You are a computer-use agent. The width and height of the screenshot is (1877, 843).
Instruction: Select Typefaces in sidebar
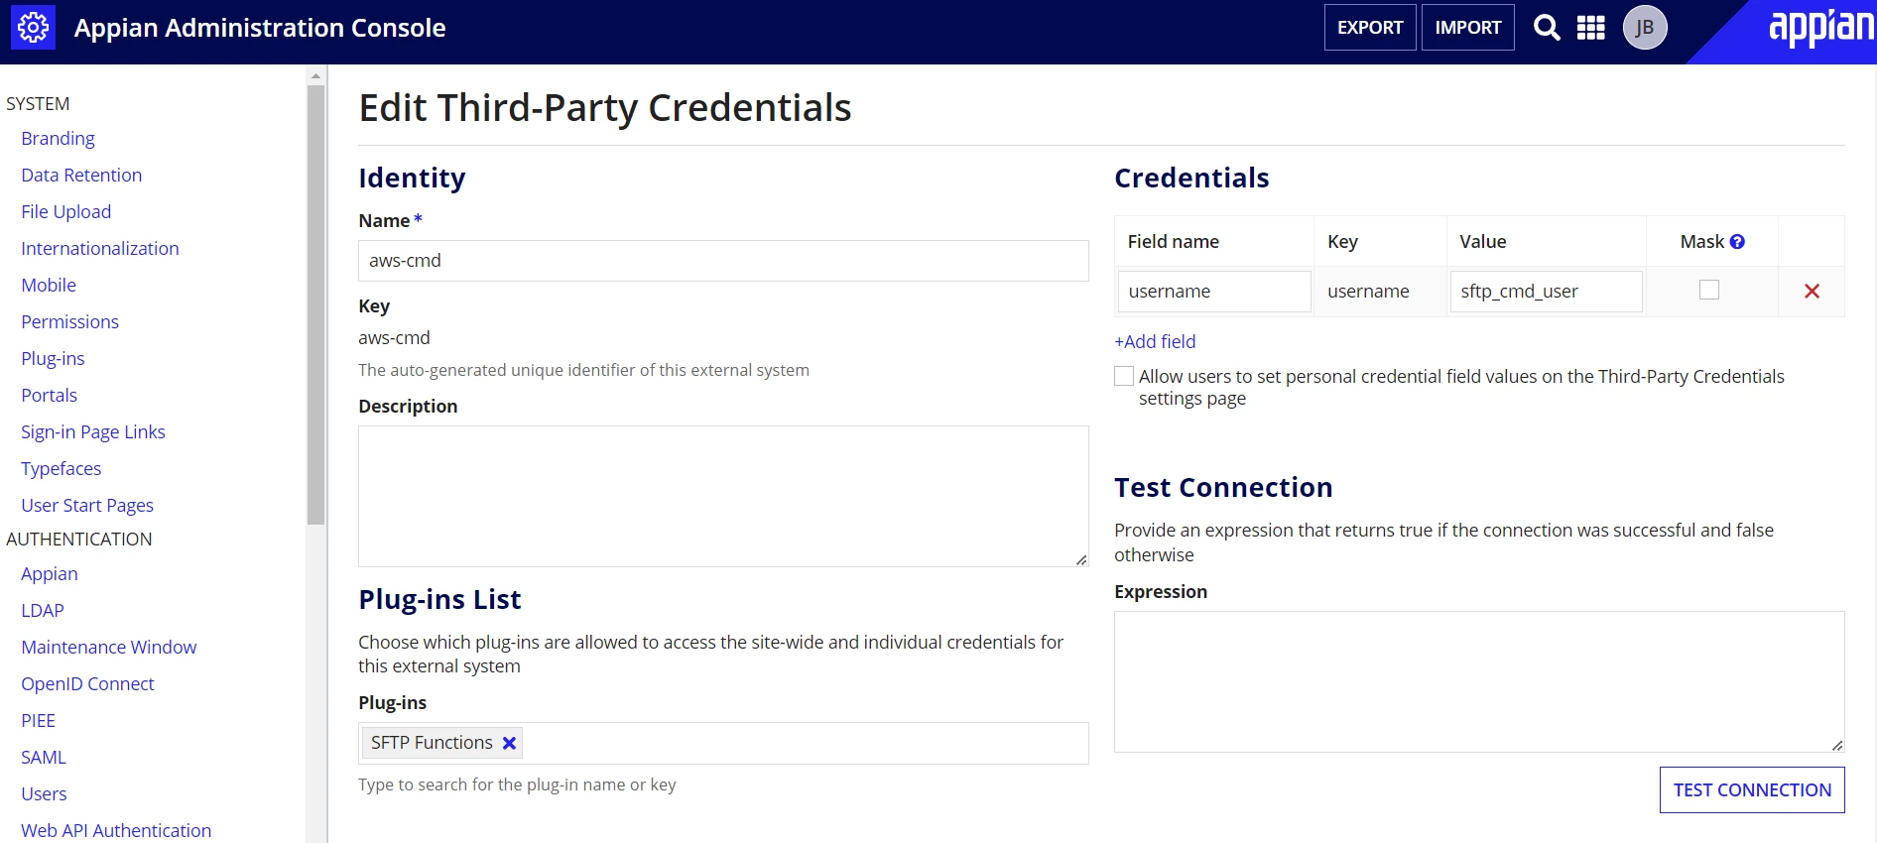point(62,469)
